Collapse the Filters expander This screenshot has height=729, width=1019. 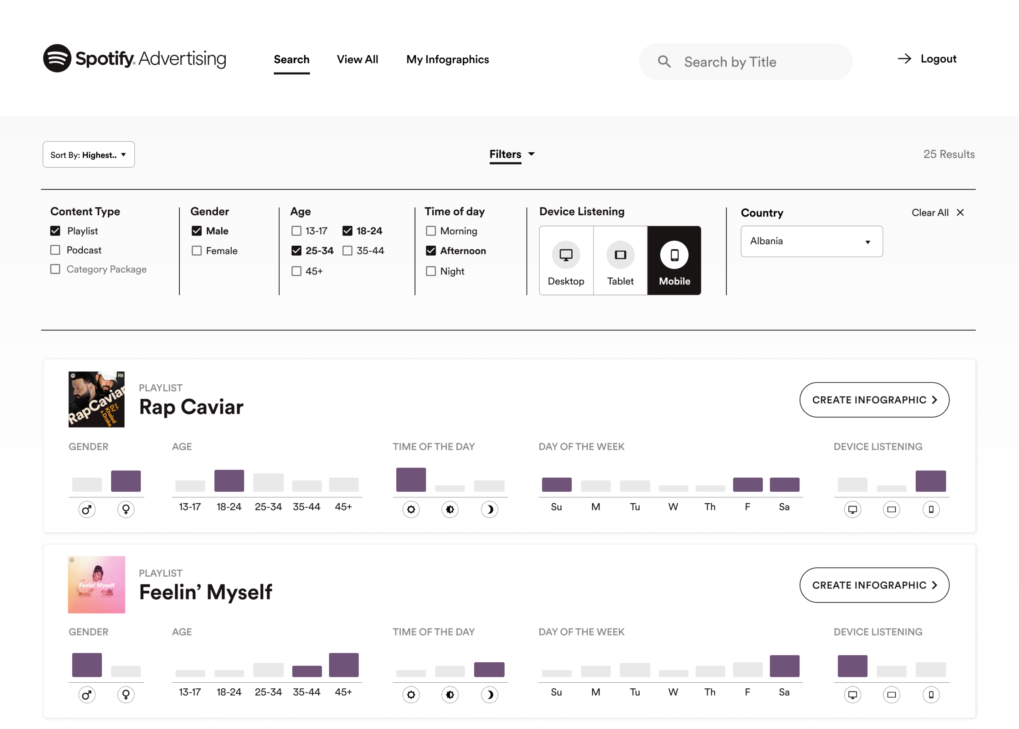512,155
